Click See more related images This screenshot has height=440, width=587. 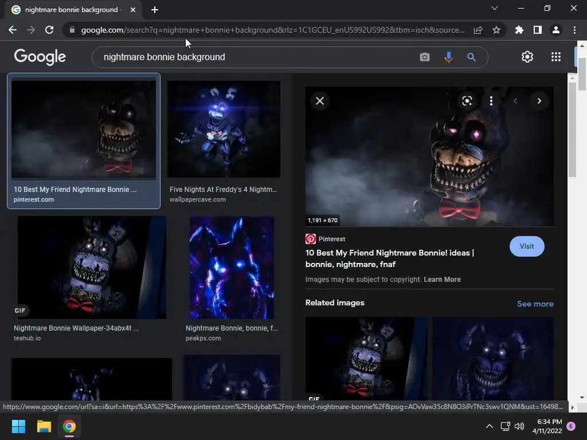pyautogui.click(x=535, y=304)
